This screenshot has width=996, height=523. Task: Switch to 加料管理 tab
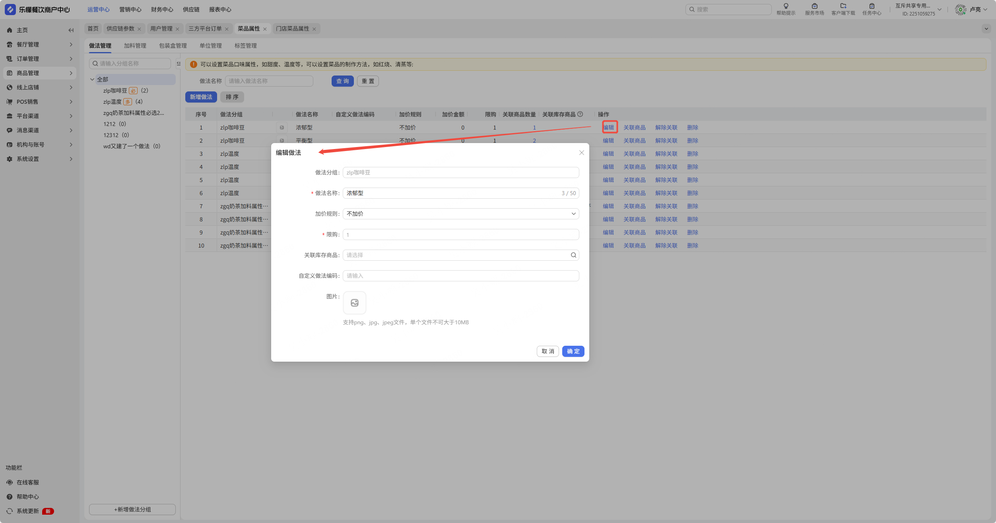click(135, 46)
